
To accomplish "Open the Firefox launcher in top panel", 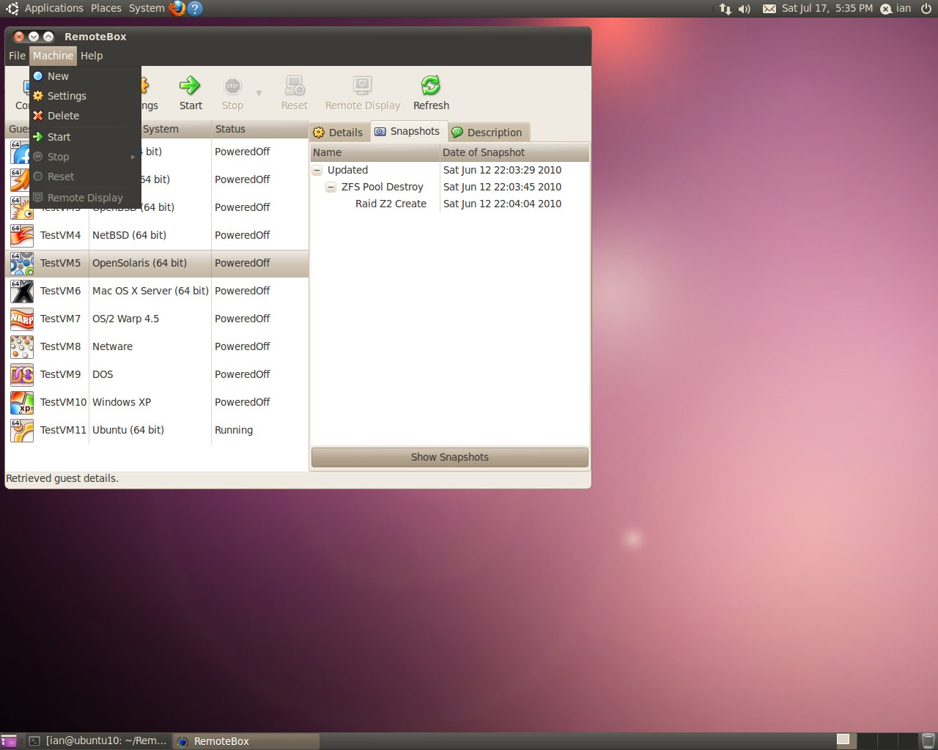I will (177, 8).
